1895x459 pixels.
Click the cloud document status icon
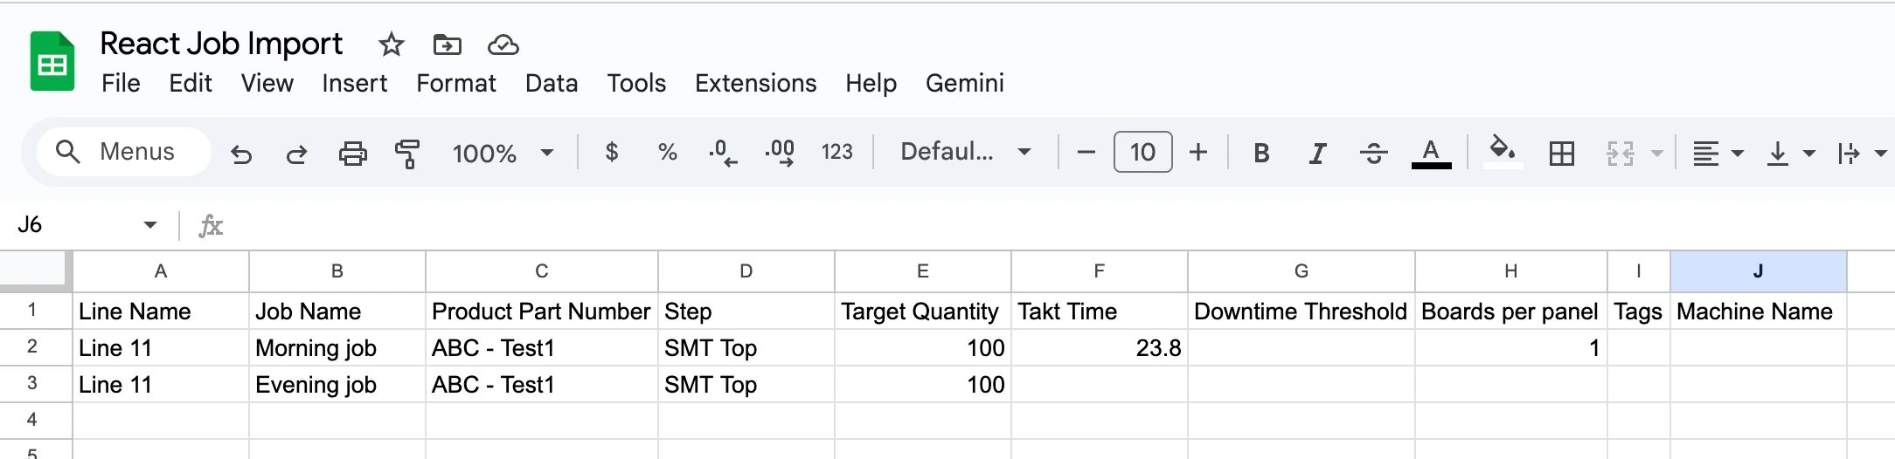(503, 45)
